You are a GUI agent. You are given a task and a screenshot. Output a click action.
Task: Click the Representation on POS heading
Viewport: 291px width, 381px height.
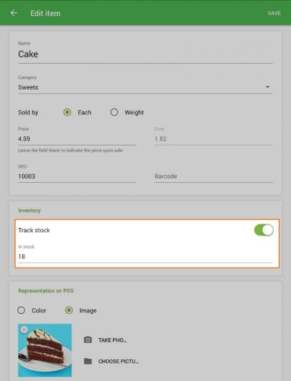(x=46, y=291)
